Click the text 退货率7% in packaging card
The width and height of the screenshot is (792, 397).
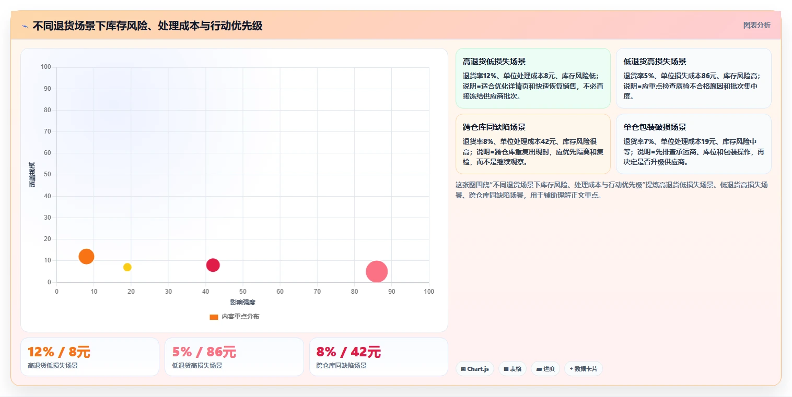(639, 141)
